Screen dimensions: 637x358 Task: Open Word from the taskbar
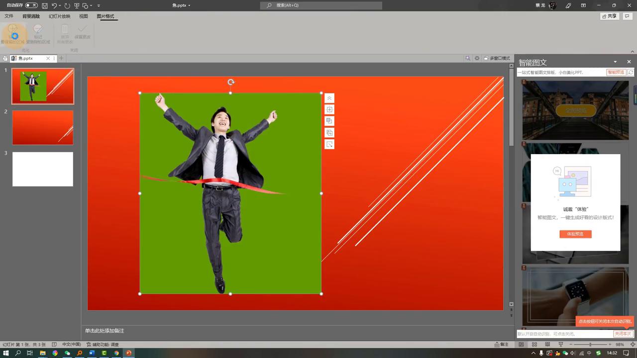tap(92, 353)
